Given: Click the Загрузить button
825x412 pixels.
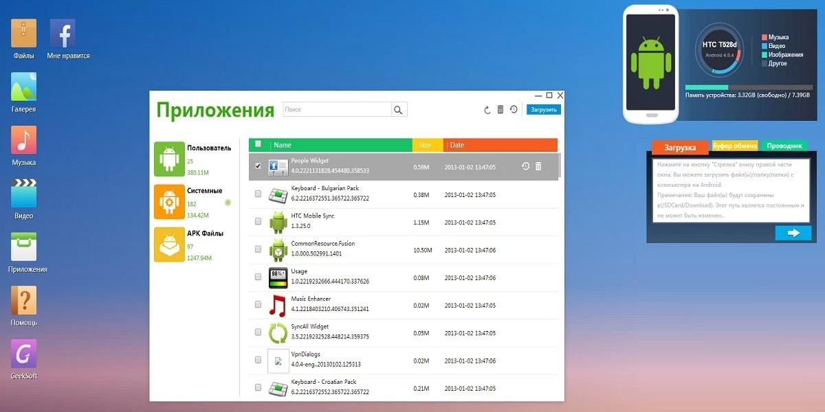Looking at the screenshot, I should click(544, 110).
